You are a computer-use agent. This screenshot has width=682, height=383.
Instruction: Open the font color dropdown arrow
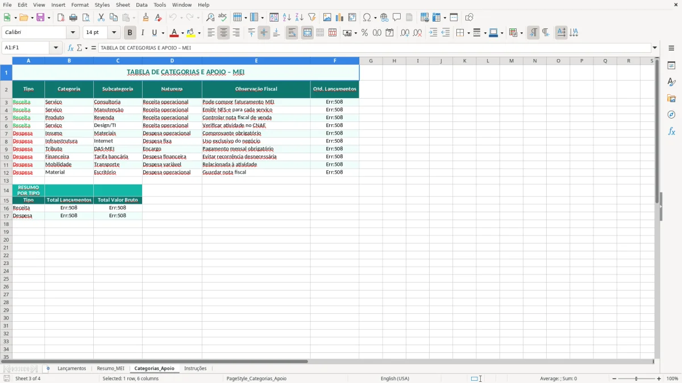coord(182,33)
